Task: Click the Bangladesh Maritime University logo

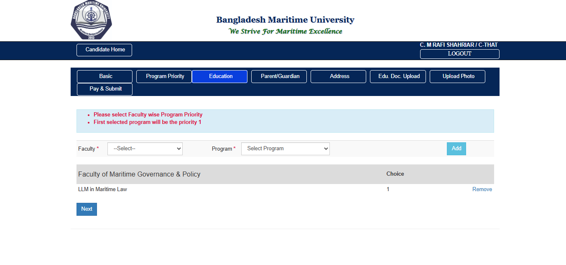Action: 91,20
